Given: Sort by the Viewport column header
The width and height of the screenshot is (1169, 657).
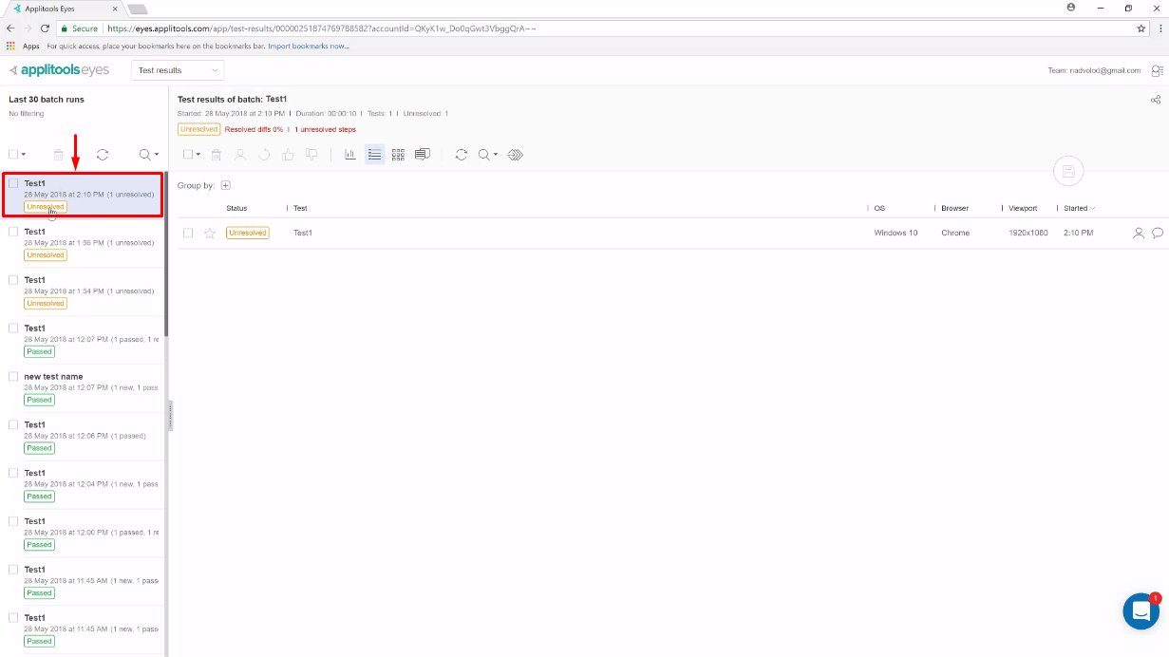Looking at the screenshot, I should point(1023,208).
